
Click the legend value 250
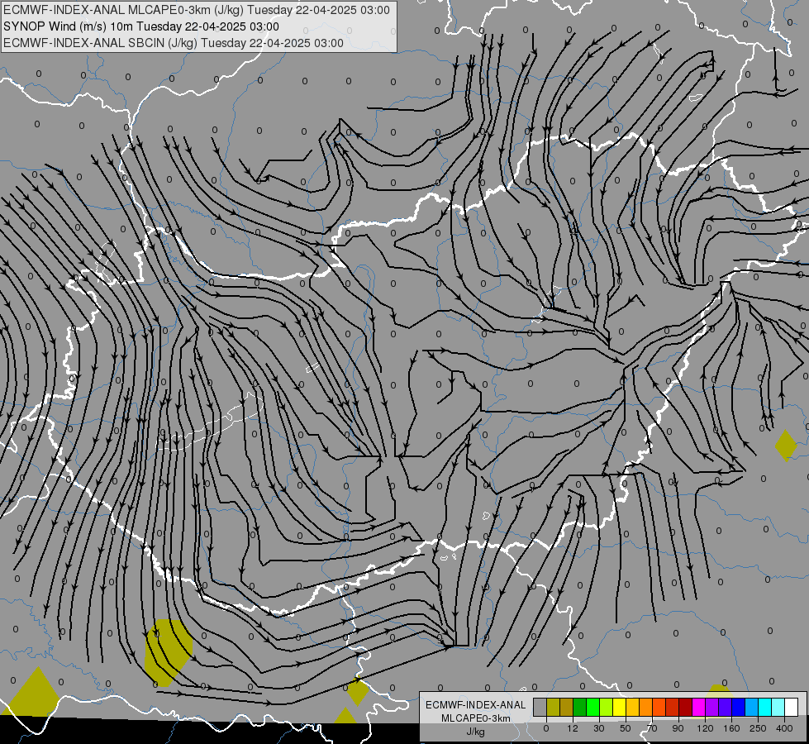point(758,728)
